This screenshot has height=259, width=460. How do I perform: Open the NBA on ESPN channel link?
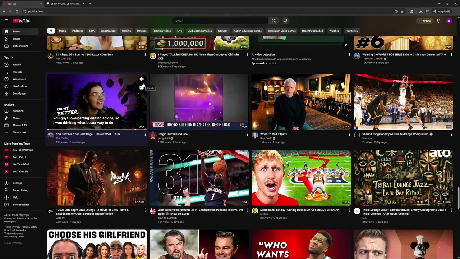pyautogui.click(x=166, y=218)
